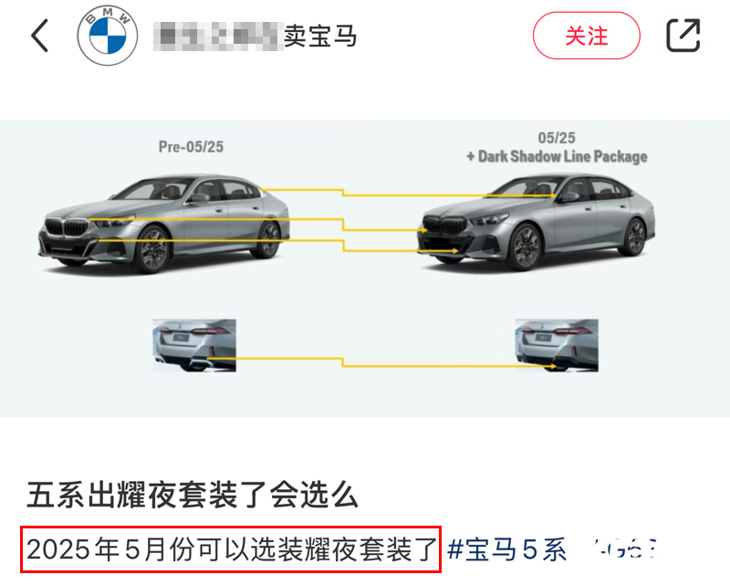View the Pre-05/25 sedan image
The height and width of the screenshot is (585, 730).
(x=164, y=224)
